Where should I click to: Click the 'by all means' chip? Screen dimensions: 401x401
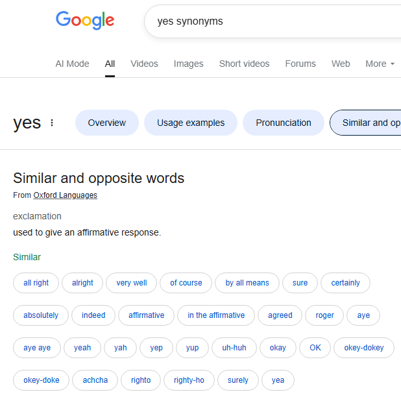coord(247,283)
